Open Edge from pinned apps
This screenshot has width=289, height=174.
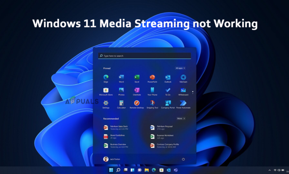click(106, 78)
